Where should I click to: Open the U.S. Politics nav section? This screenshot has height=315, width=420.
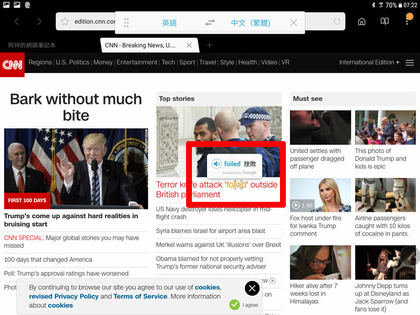[72, 62]
